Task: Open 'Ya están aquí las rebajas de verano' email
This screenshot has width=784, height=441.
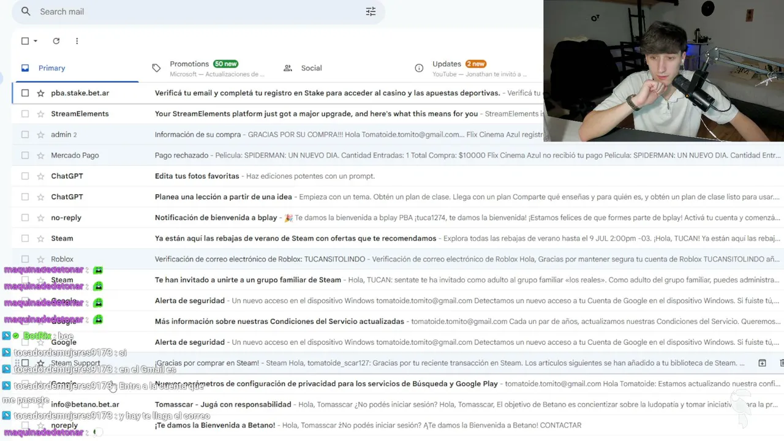Action: (295, 239)
